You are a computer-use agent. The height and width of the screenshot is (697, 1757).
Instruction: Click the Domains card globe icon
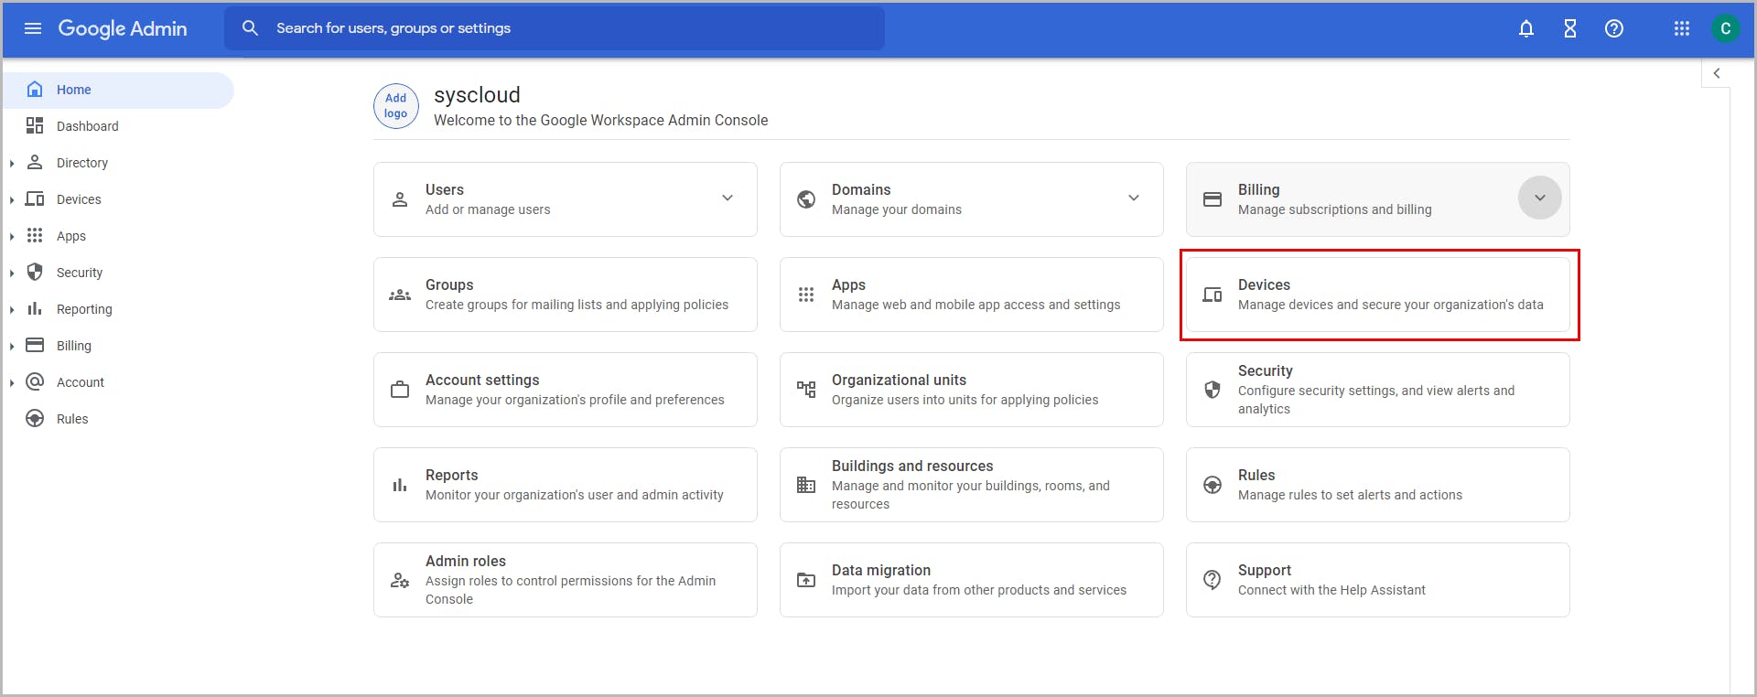(x=806, y=199)
